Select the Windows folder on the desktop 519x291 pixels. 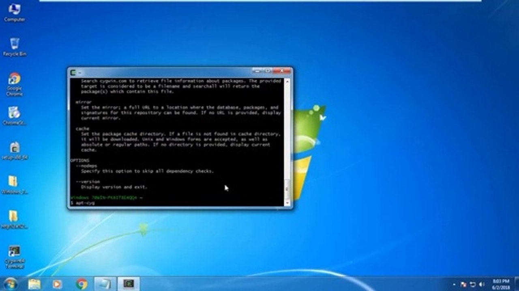pos(15,185)
